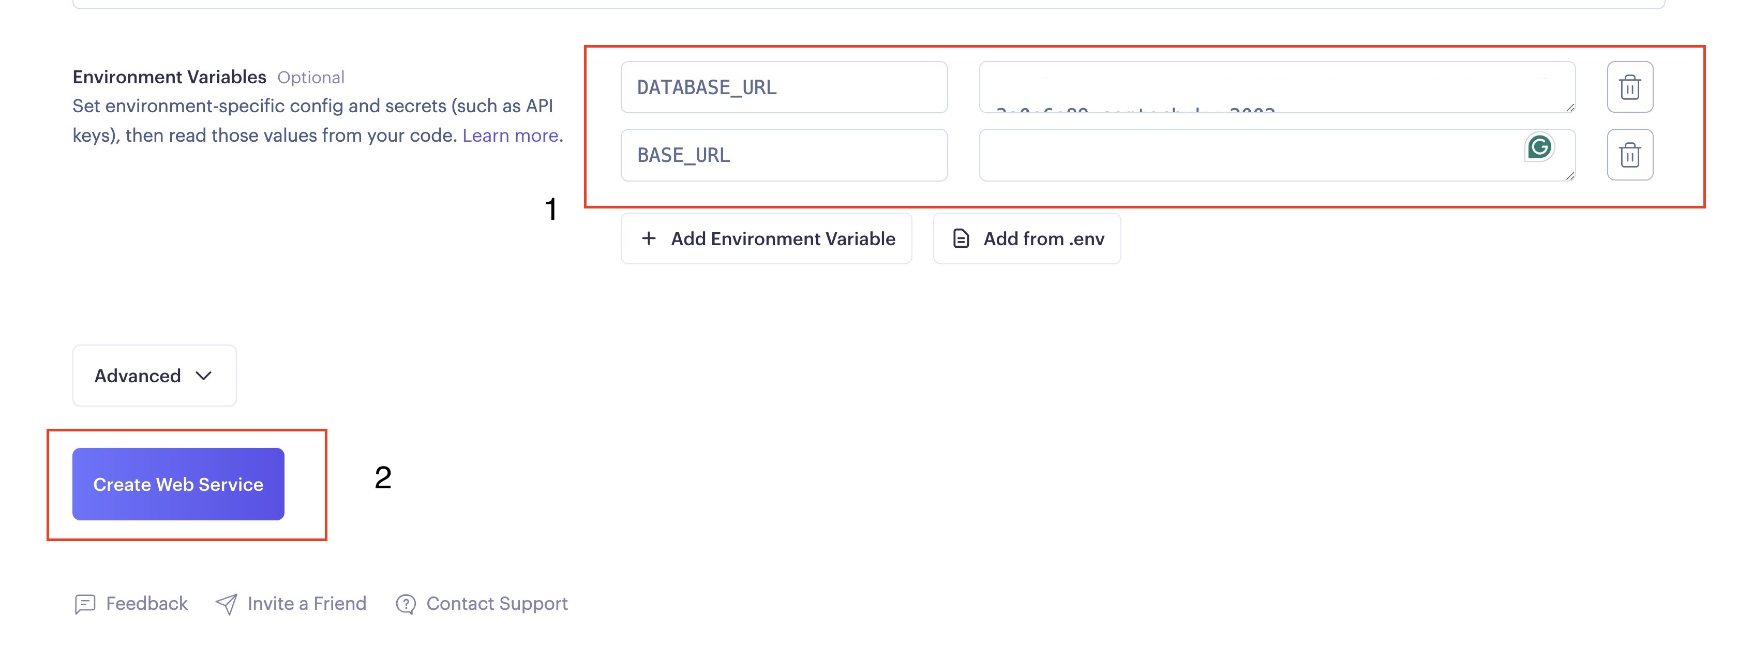Screen dimensions: 1738x659
Task: Click the DATABASE_URL key field
Action: [784, 87]
